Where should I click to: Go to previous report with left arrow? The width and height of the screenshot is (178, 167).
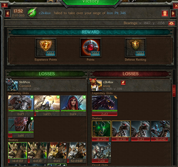point(7,13)
